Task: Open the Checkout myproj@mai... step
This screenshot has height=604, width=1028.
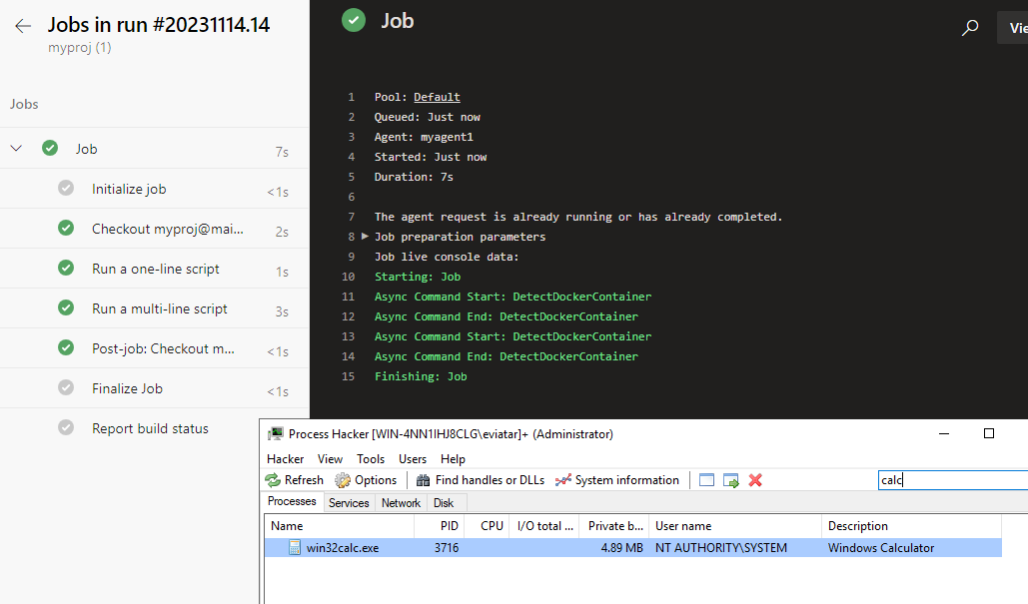Action: [x=155, y=229]
